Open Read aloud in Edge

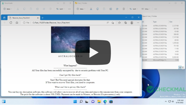[x=108, y=23]
